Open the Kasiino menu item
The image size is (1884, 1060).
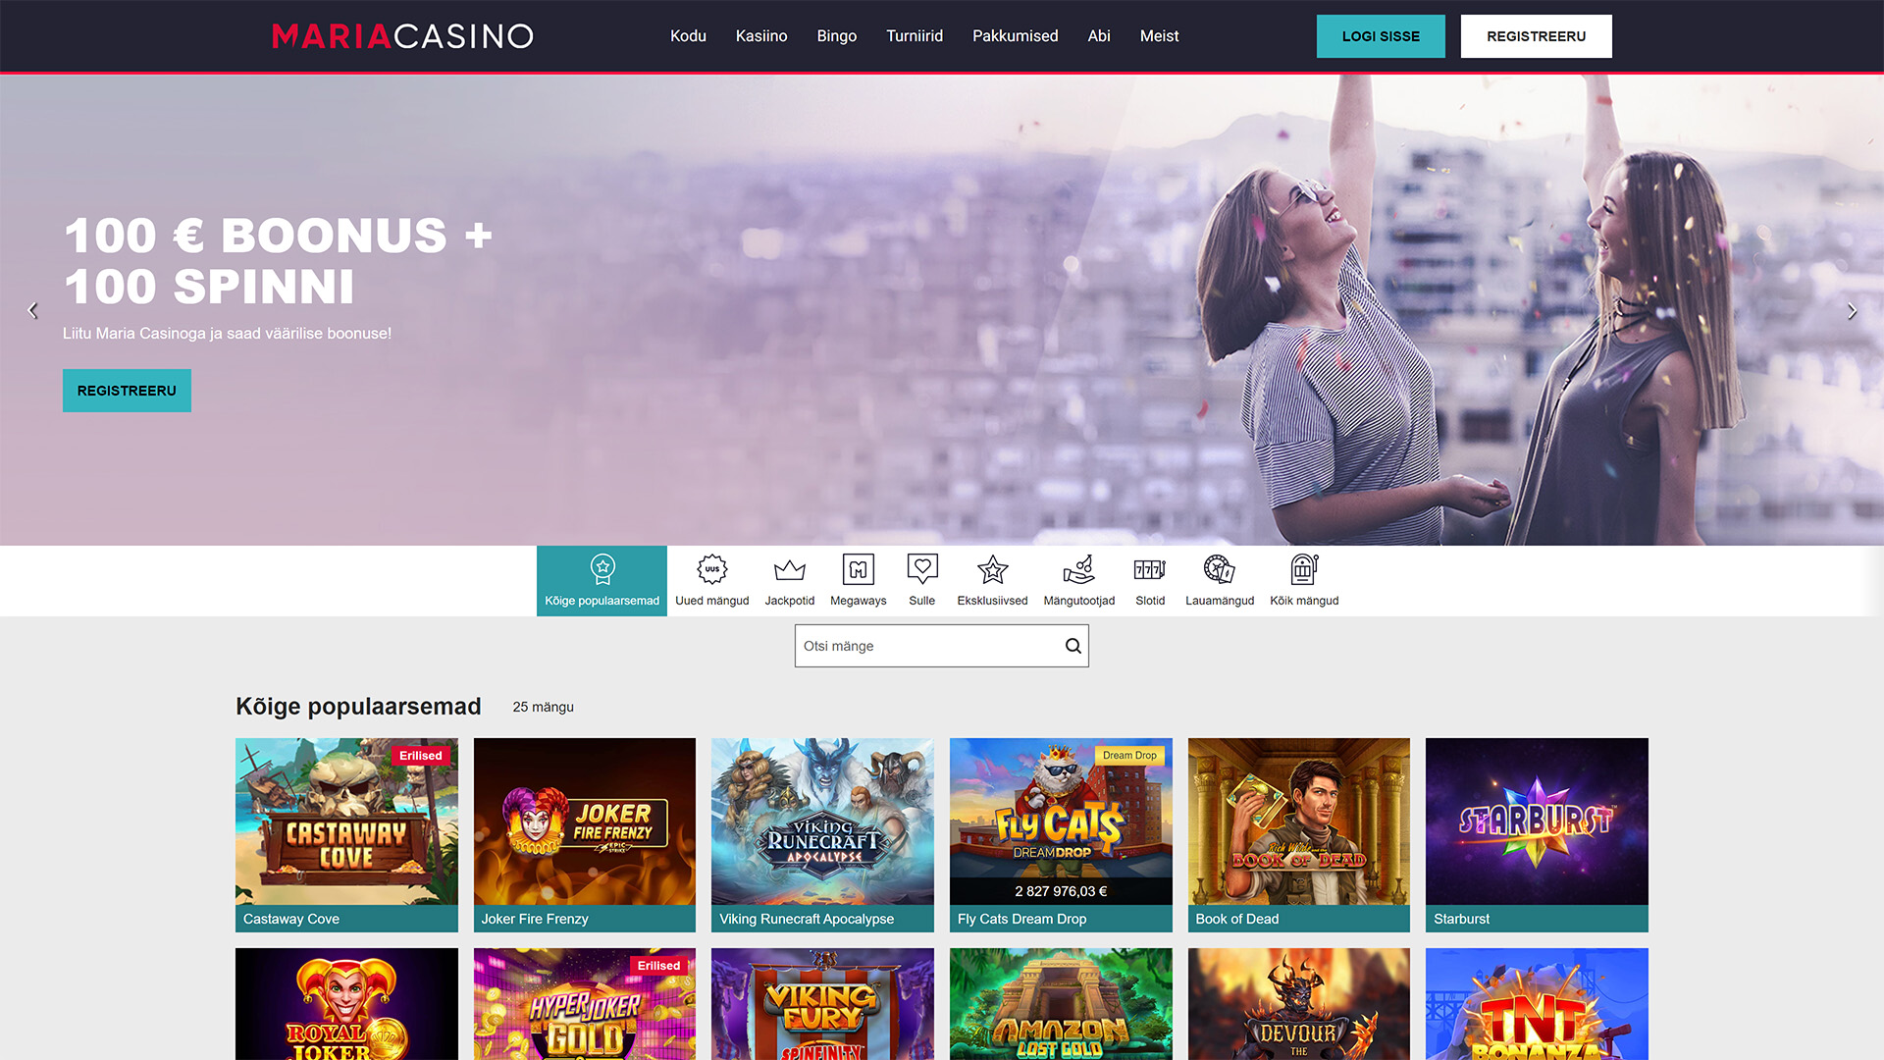click(761, 36)
